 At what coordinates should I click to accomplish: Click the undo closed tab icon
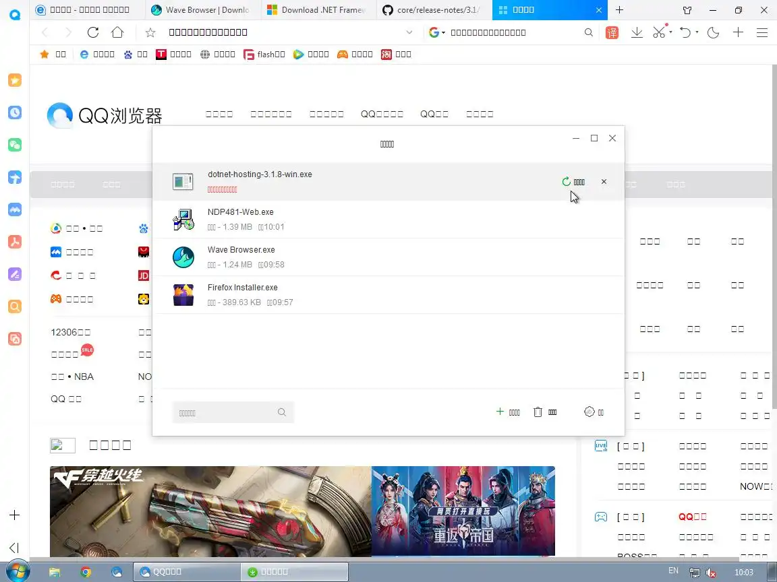click(x=685, y=32)
